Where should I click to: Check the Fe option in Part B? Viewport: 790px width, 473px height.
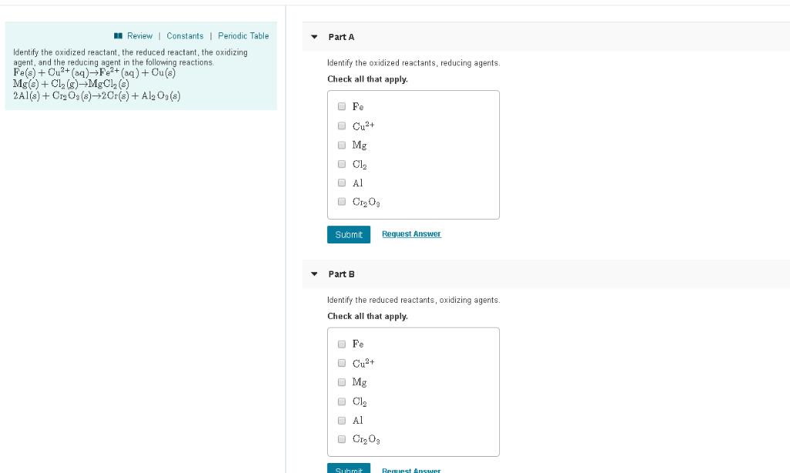[x=342, y=344]
